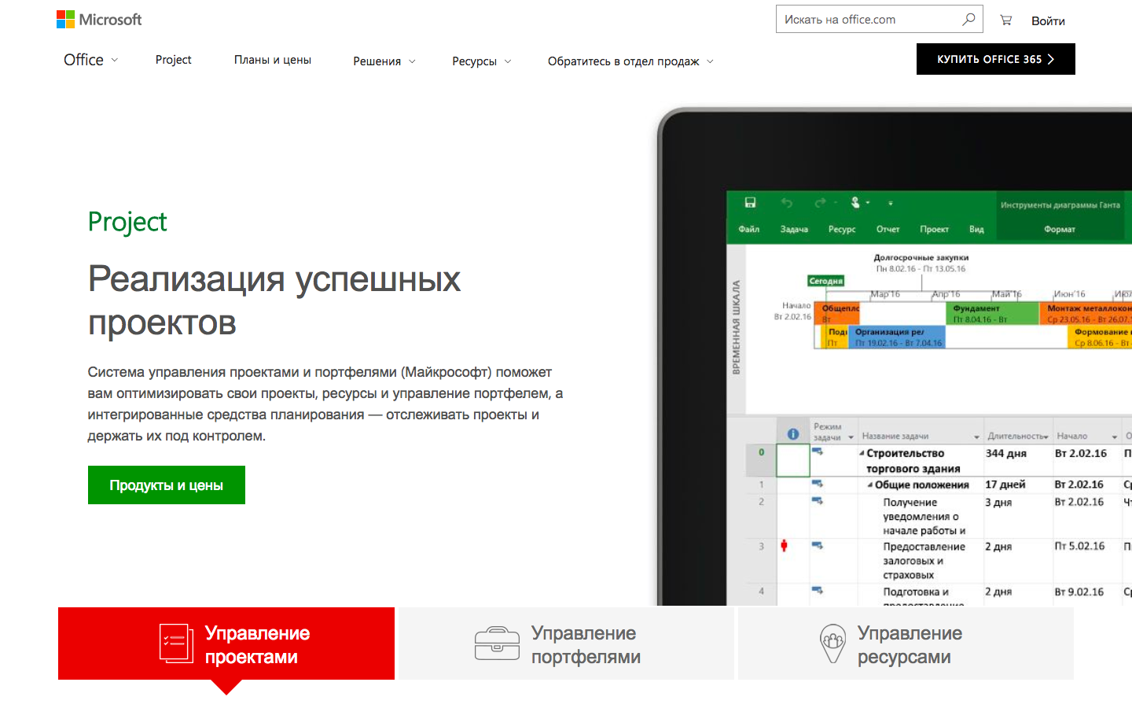This screenshot has height=708, width=1132.
Task: Click the Undo icon in the green title bar
Action: tap(785, 203)
